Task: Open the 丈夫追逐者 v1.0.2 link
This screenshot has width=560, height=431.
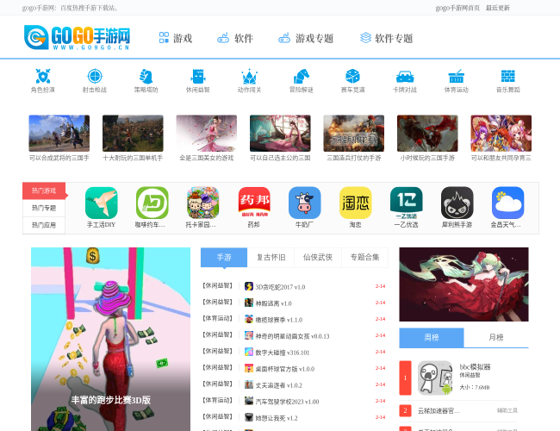Action: pos(278,385)
